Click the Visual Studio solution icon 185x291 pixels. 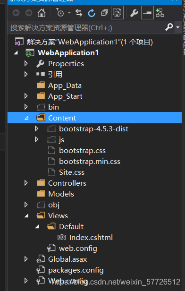click(19, 42)
